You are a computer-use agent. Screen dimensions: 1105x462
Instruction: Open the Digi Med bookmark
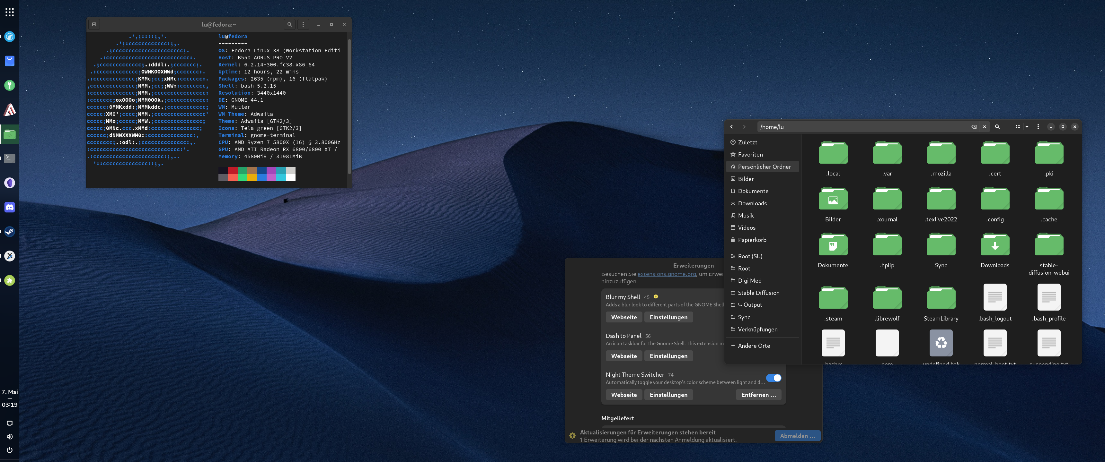[762, 281]
